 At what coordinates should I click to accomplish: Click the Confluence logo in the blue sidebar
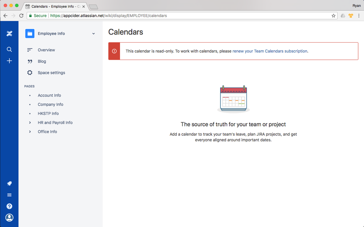9,33
